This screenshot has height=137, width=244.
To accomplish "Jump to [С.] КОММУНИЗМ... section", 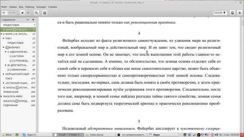I will [x=18, y=70].
